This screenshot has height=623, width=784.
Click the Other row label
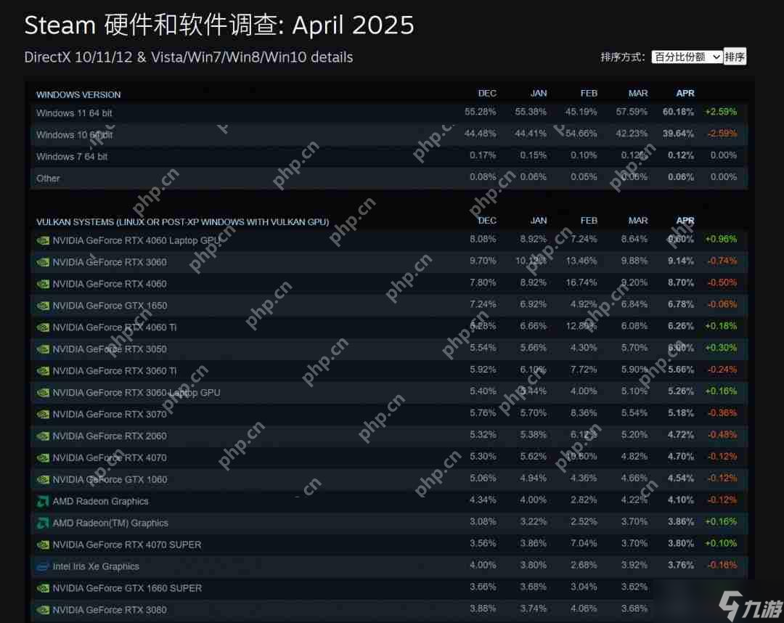point(48,179)
